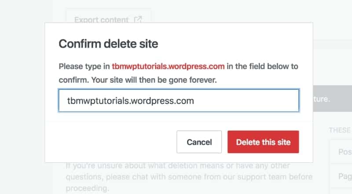Select the partially visible 'Pos' list item
The width and height of the screenshot is (352, 194).
(x=341, y=152)
